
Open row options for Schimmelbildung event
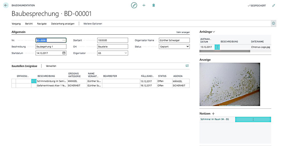[x=34, y=81]
